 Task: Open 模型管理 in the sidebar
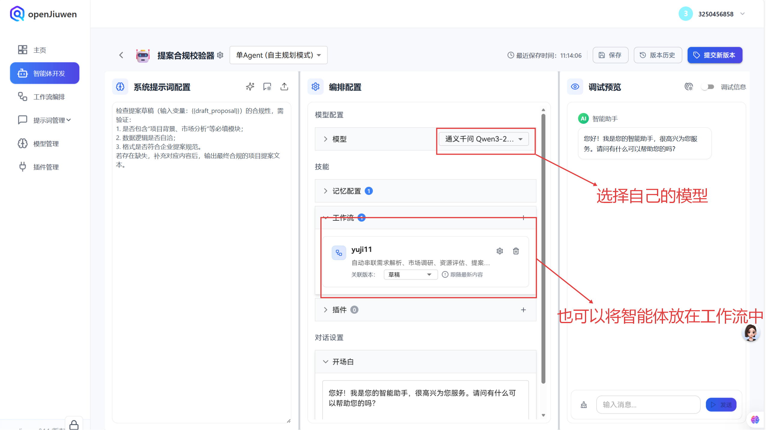(46, 144)
